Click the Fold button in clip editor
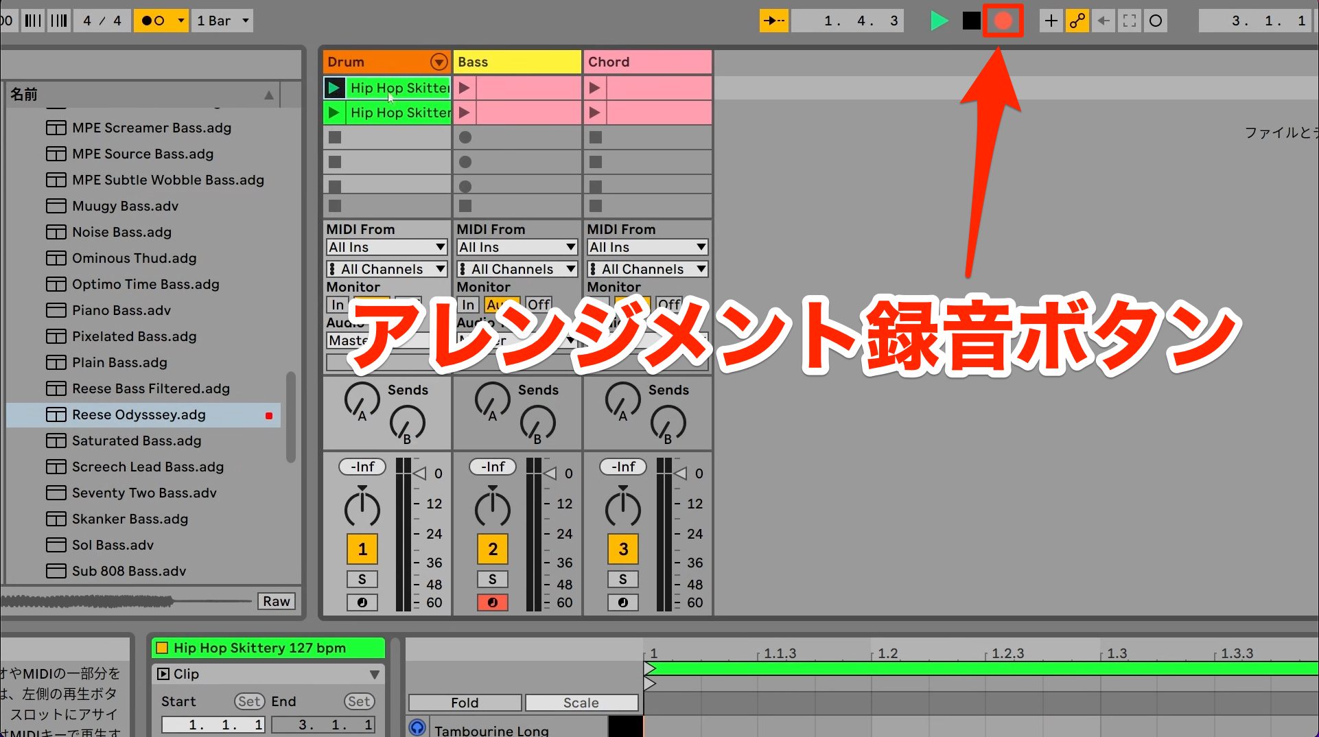Image resolution: width=1319 pixels, height=737 pixels. (x=465, y=703)
